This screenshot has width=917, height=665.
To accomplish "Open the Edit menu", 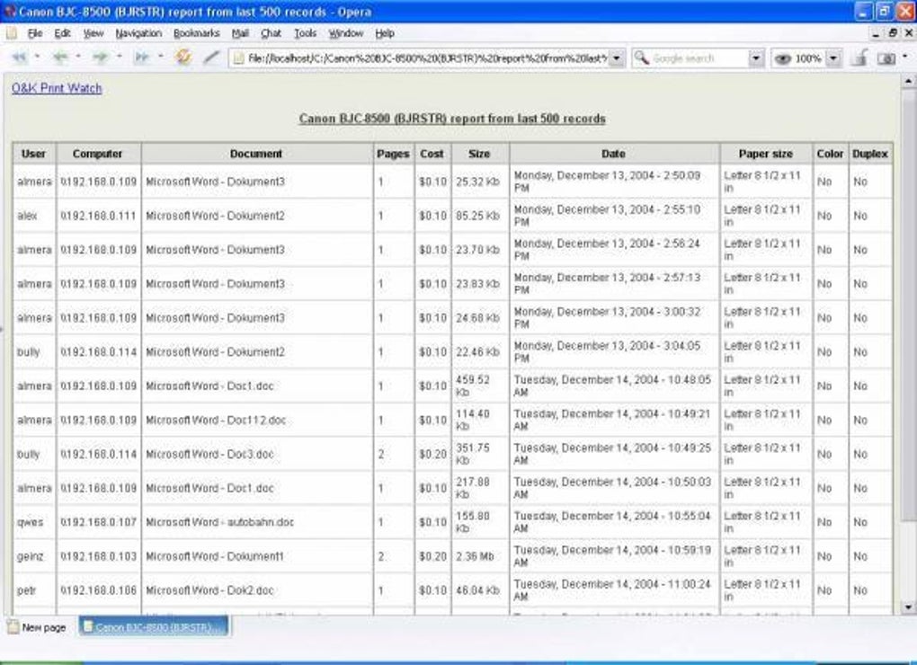I will click(x=63, y=33).
